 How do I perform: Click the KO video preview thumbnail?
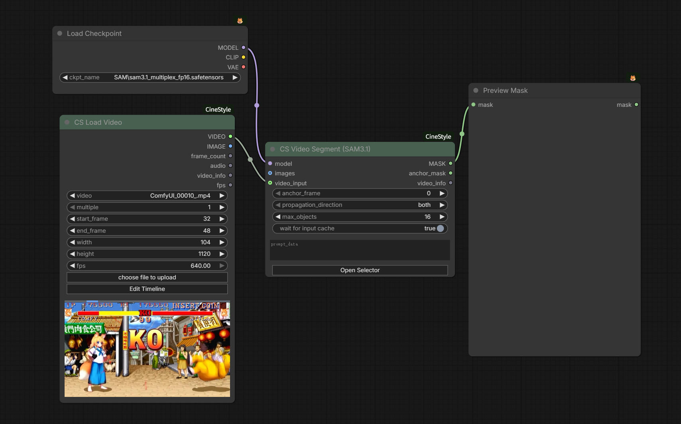tap(147, 349)
